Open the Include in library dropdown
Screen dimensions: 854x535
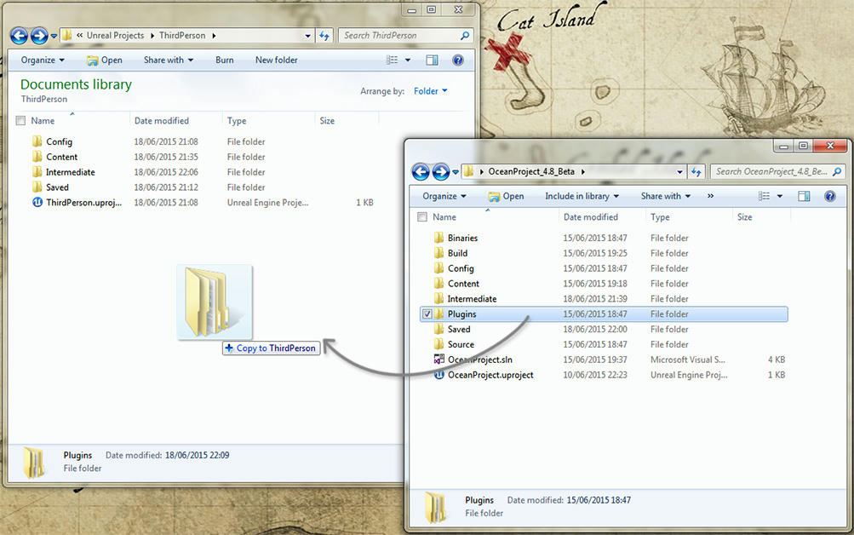coord(582,196)
